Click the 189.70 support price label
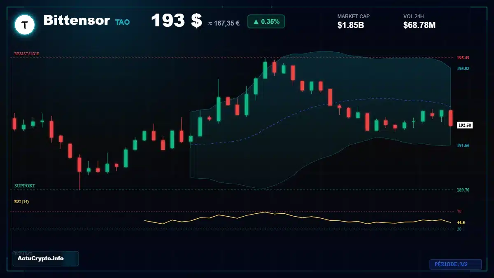 [463, 190]
